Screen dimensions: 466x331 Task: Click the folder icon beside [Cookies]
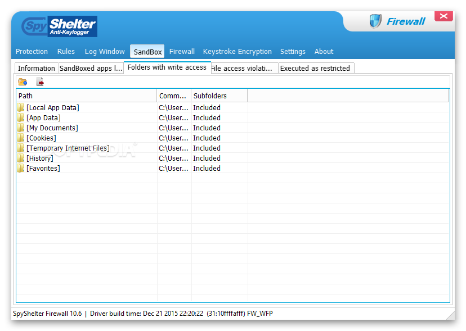click(x=20, y=138)
